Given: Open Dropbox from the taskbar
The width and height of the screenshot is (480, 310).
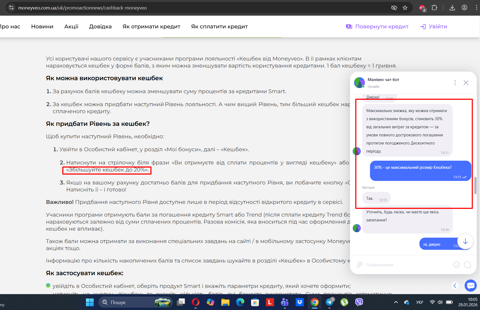Looking at the screenshot, I should [x=299, y=302].
